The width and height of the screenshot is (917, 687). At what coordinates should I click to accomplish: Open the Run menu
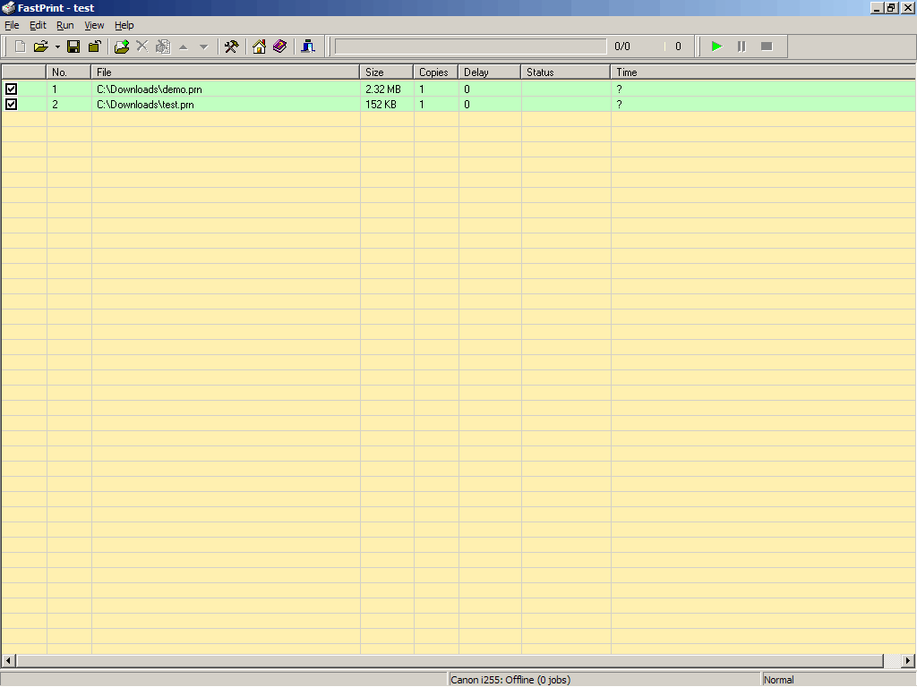click(64, 25)
